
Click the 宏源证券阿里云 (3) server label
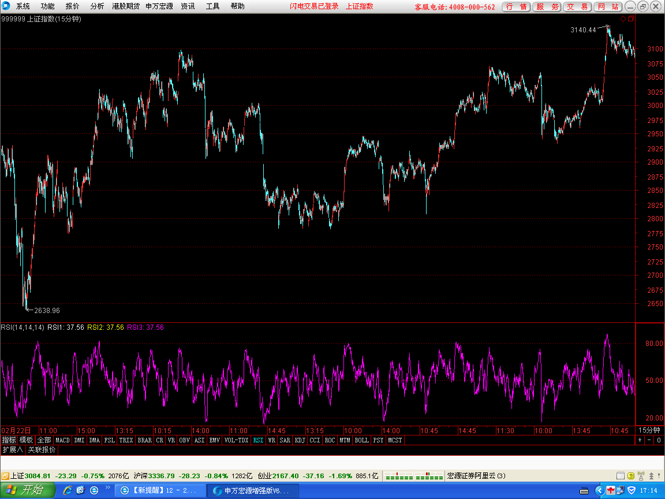pyautogui.click(x=476, y=476)
